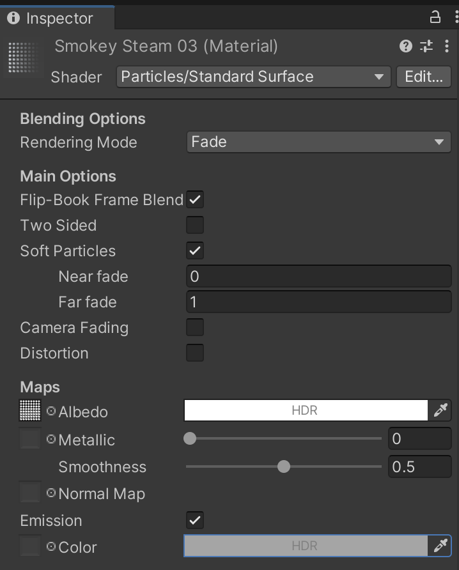The height and width of the screenshot is (570, 459).
Task: Open the Albedo texture object picker
Action: click(x=51, y=412)
